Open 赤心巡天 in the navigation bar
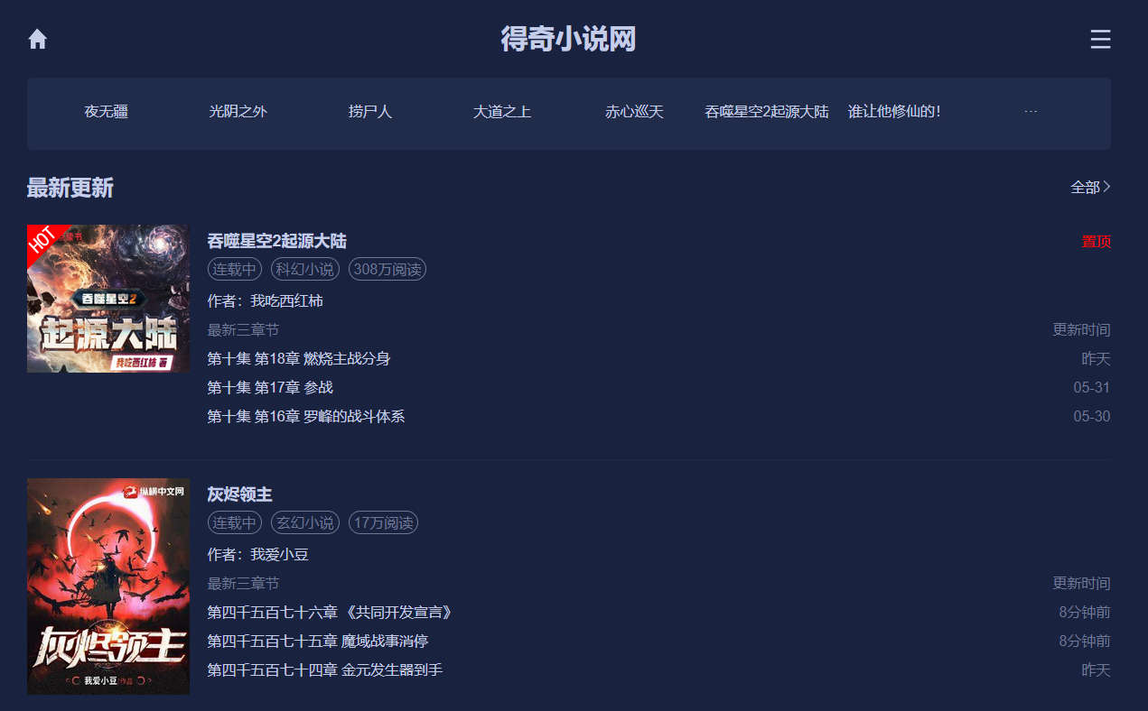This screenshot has width=1148, height=711. pyautogui.click(x=634, y=112)
